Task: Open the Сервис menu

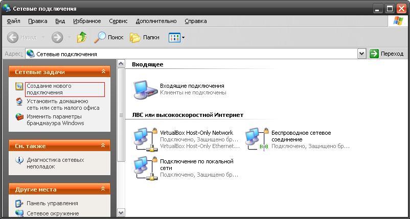Action: (x=118, y=21)
